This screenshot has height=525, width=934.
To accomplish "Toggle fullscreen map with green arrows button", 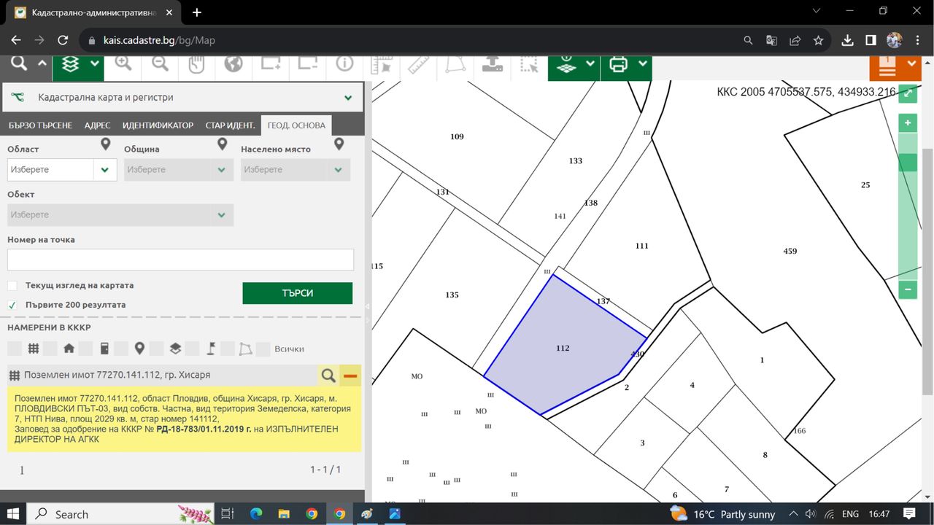I will point(908,93).
